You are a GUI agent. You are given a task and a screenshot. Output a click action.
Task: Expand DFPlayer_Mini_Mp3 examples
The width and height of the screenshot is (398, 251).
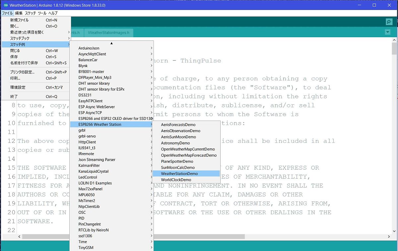tap(111, 77)
